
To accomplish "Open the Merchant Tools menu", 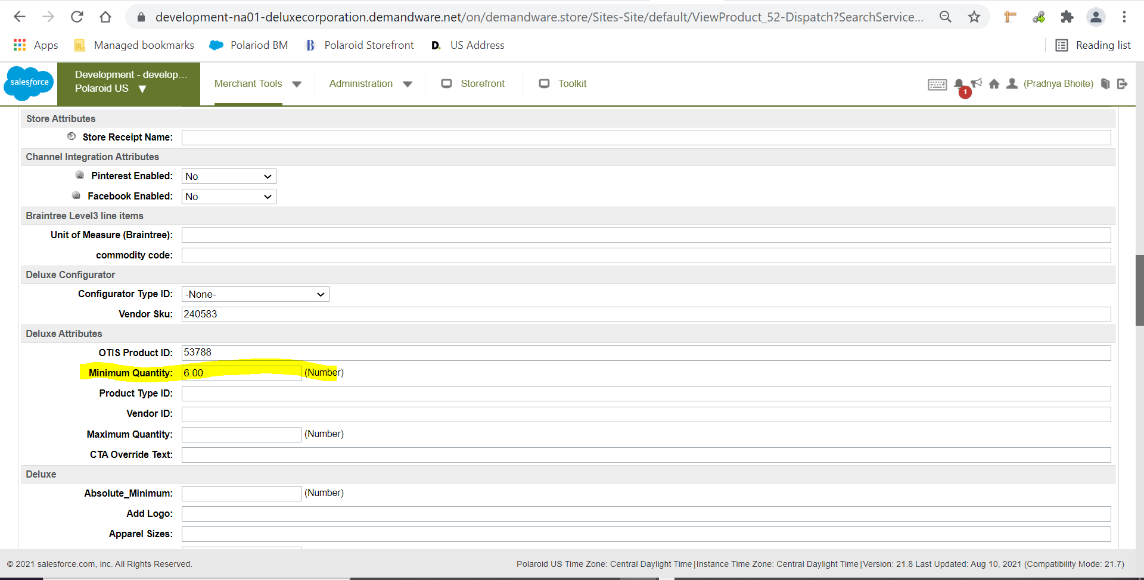I will 257,84.
